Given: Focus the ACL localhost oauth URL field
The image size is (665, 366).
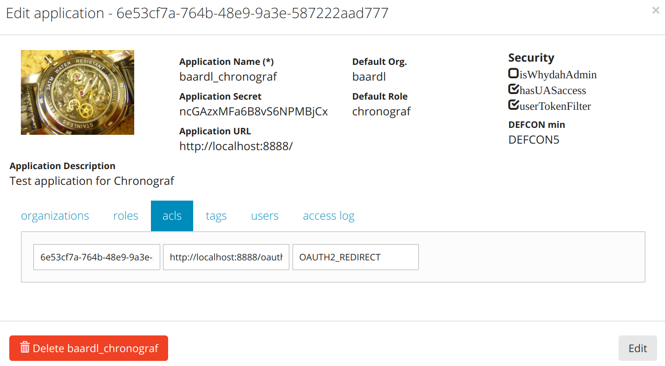Looking at the screenshot, I should [226, 257].
